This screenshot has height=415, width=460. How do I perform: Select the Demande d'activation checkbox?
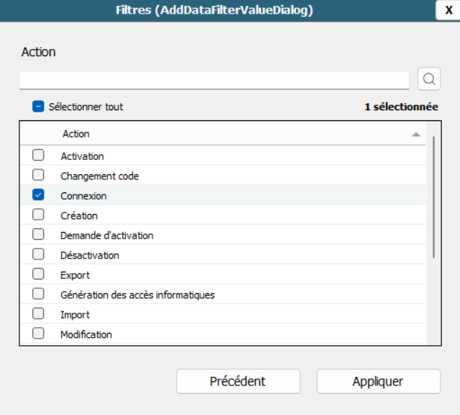(38, 235)
